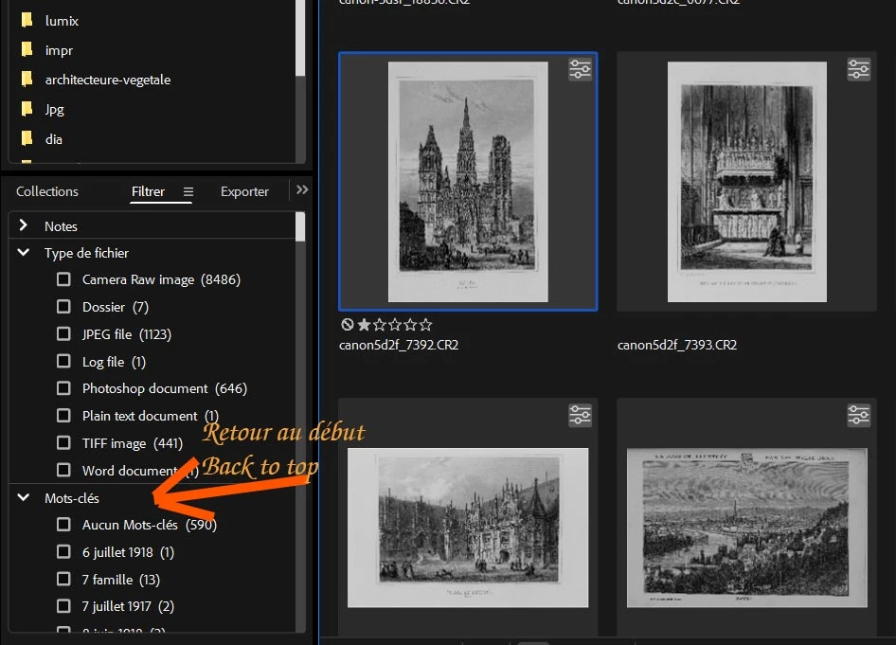Set rating to four stars
Screen dimensions: 896x645
410,325
